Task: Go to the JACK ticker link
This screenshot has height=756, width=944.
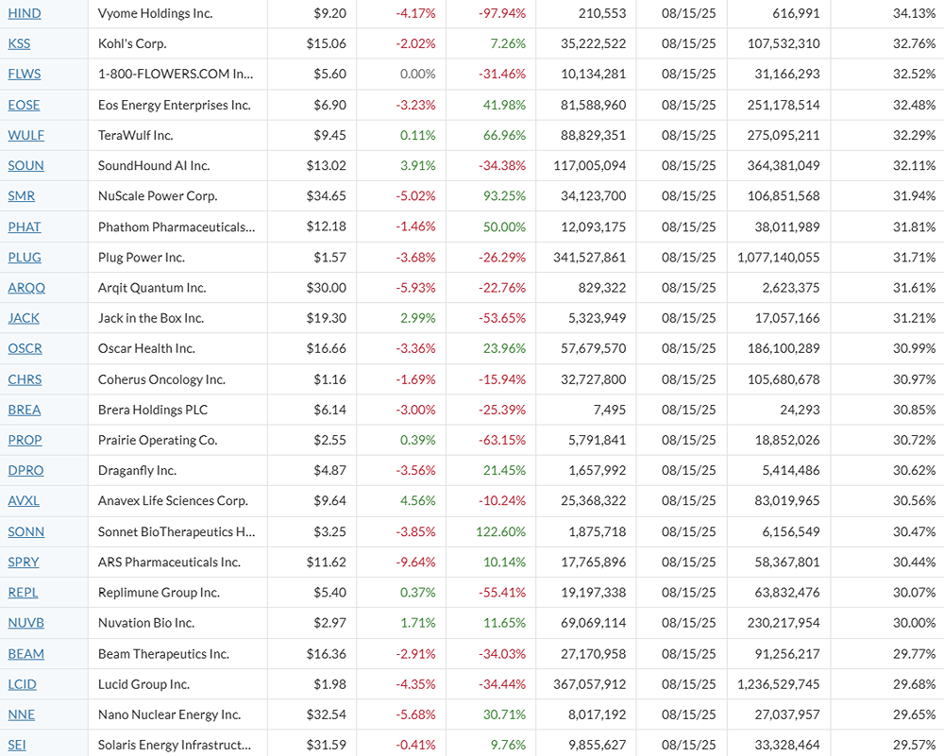Action: pyautogui.click(x=24, y=318)
